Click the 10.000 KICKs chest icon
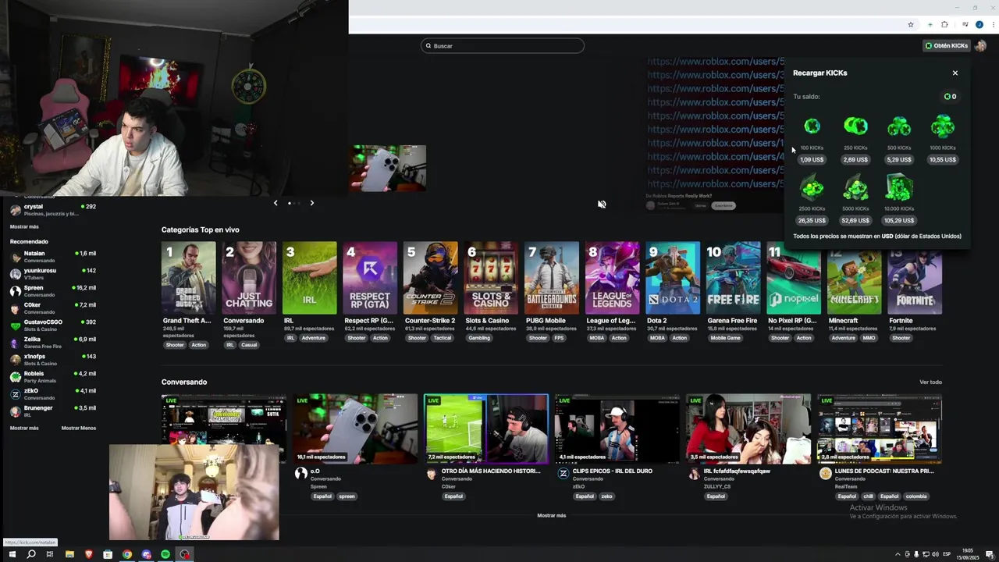Image resolution: width=999 pixels, height=562 pixels. point(899,188)
